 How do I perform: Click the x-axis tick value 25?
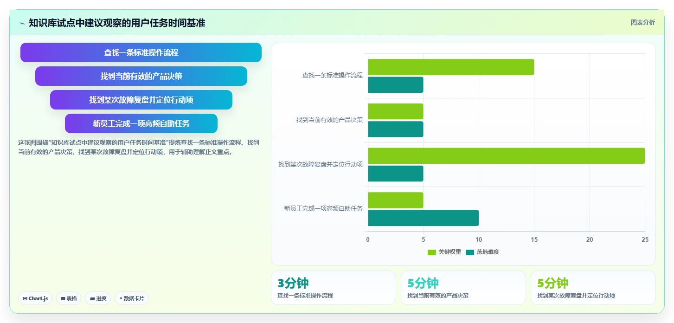point(645,239)
